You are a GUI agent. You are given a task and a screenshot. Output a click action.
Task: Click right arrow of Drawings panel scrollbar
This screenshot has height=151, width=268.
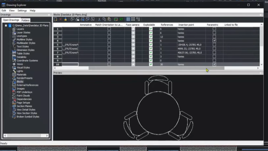click(x=47, y=136)
